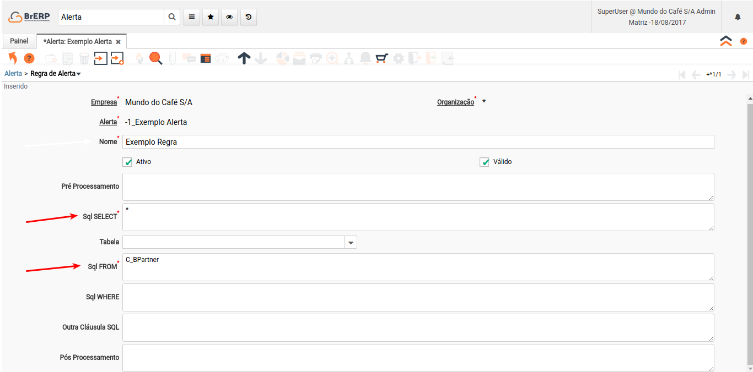The width and height of the screenshot is (753, 372).
Task: Click the process gear icon
Action: pyautogui.click(x=398, y=58)
